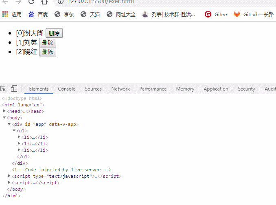Expand the second li node
This screenshot has height=205, width=276.
tap(19, 143)
